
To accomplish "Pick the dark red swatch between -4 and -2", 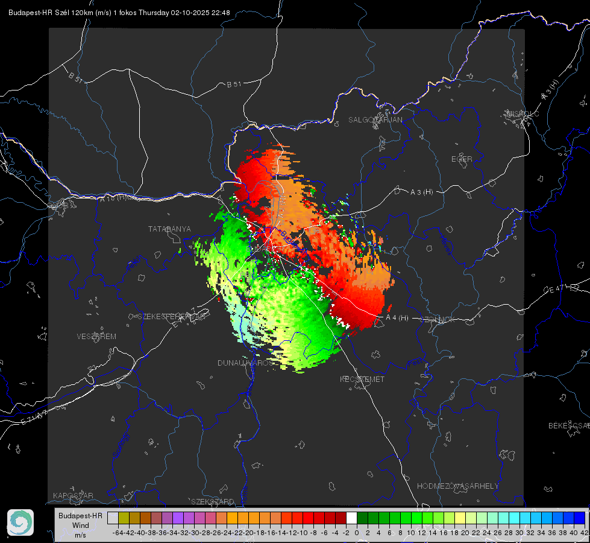I will (341, 518).
